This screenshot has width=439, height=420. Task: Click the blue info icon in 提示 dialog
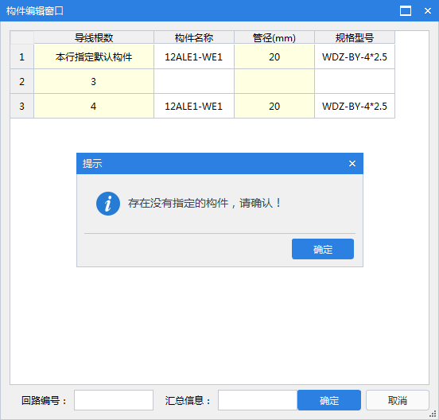[x=108, y=204]
